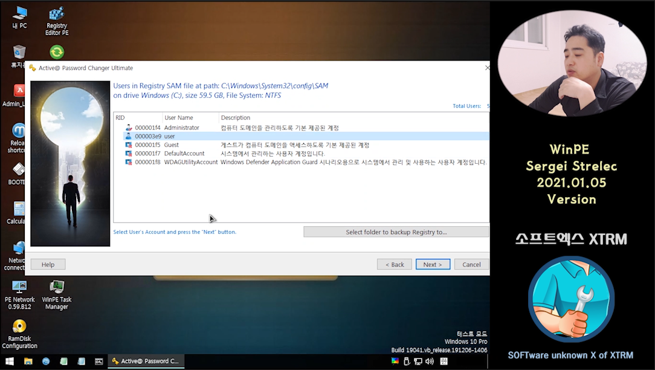Click the Guest account disabled icon
The height and width of the screenshot is (370, 655).
129,145
